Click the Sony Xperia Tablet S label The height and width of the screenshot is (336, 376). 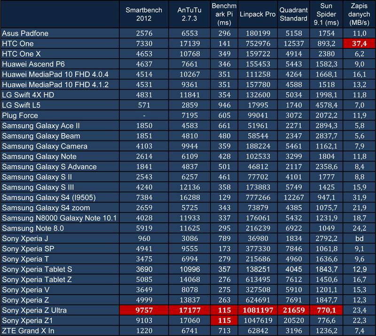tap(37, 269)
